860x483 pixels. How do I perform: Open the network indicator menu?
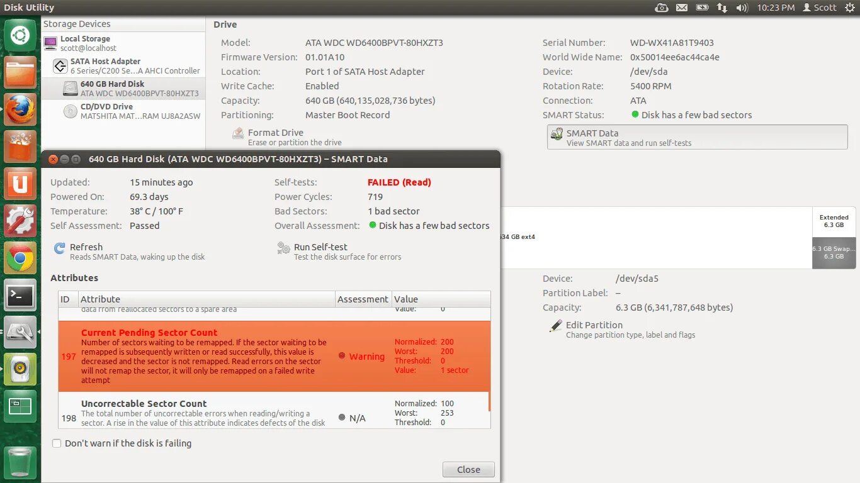pyautogui.click(x=722, y=8)
